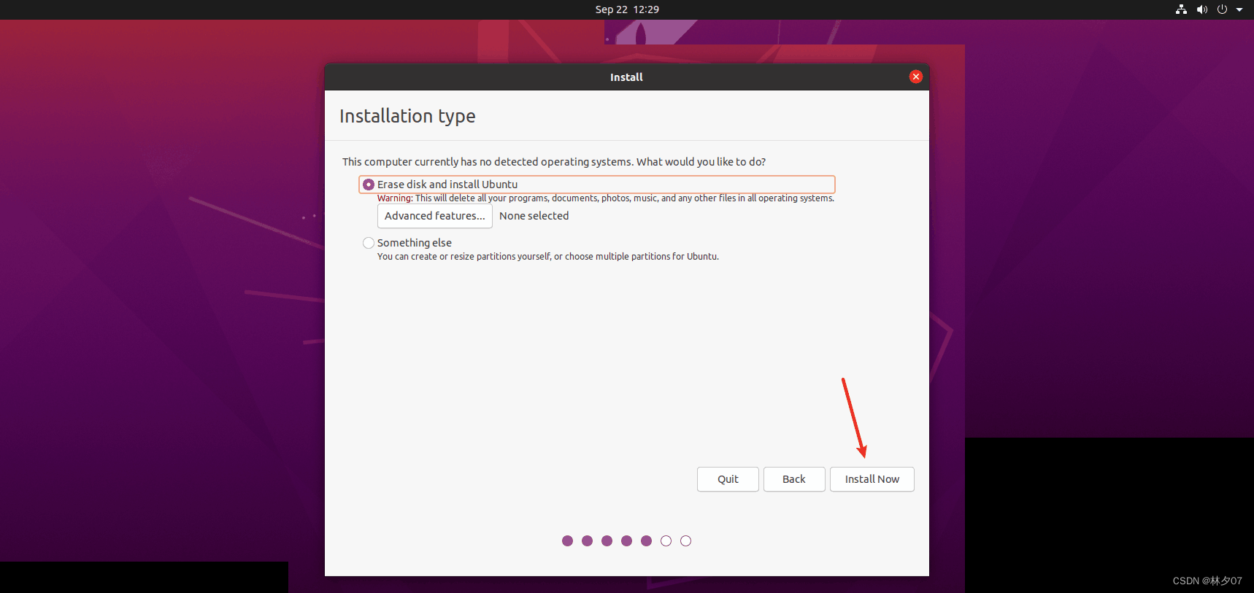Quit the Ubuntu installer
Viewport: 1254px width, 593px height.
(728, 479)
